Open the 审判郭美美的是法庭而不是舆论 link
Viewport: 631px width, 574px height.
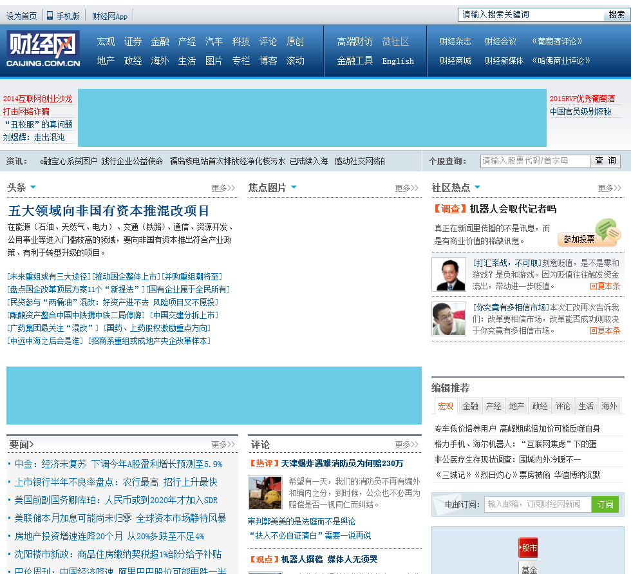pyautogui.click(x=302, y=521)
